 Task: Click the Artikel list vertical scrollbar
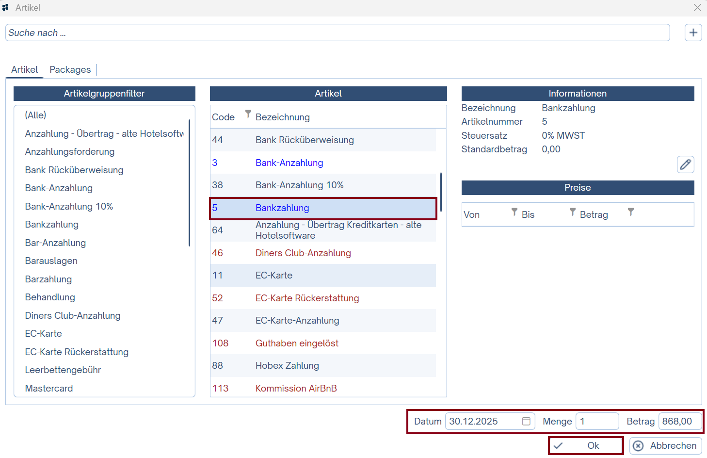point(441,192)
